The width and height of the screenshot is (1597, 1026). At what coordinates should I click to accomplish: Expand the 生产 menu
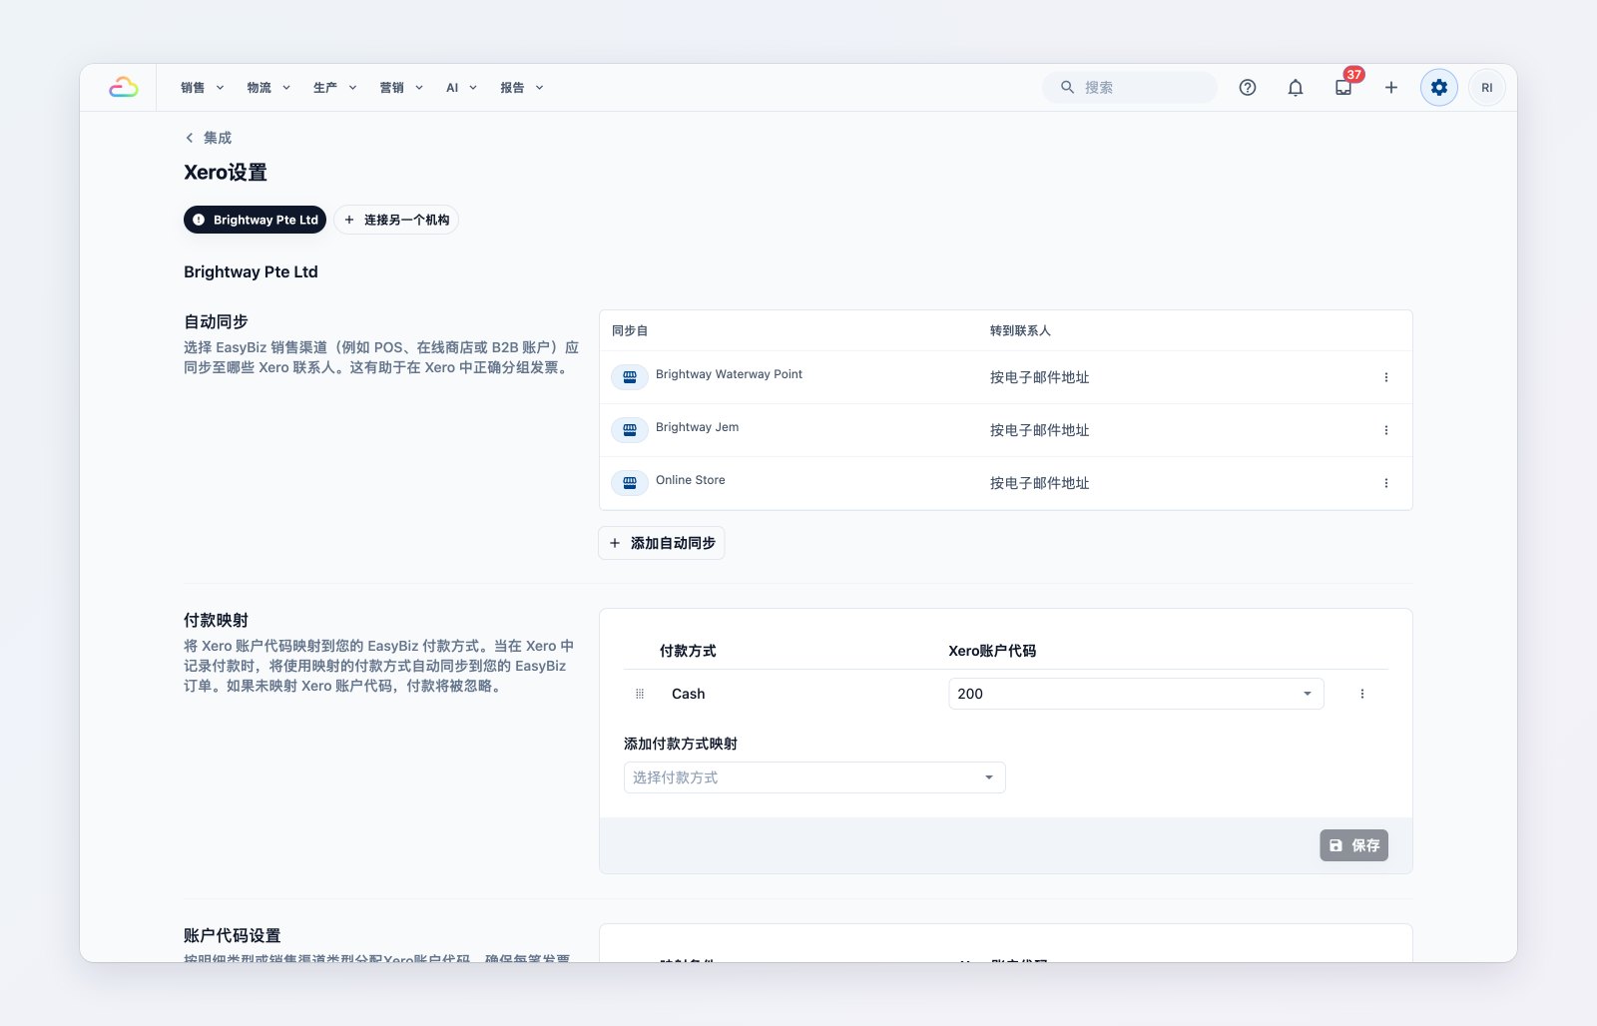335,88
